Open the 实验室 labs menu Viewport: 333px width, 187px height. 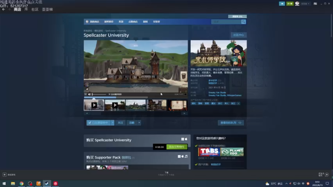(157, 22)
